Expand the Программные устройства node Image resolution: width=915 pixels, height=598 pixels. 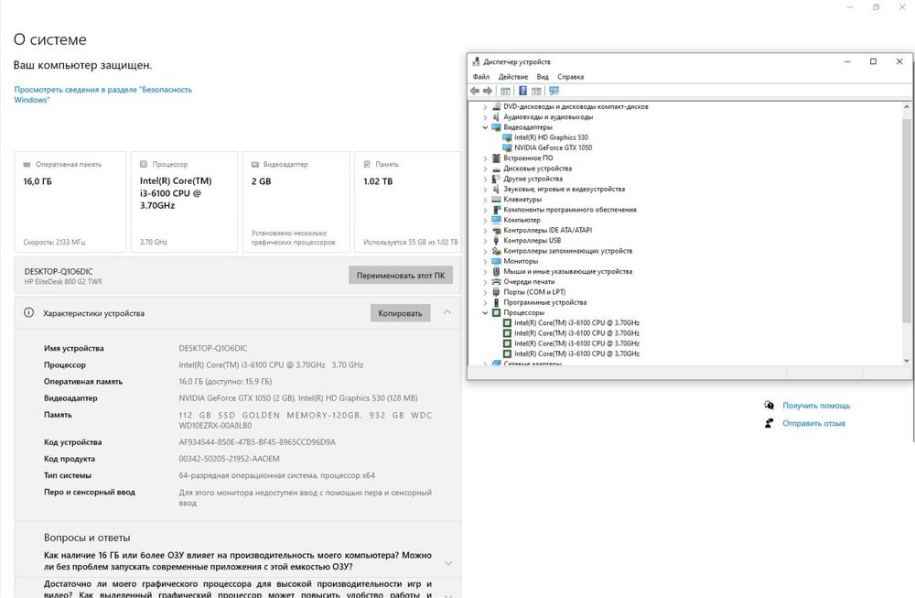485,302
